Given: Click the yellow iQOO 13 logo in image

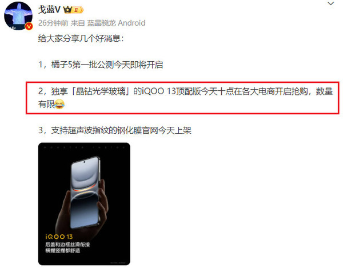Looking at the screenshot, I should point(59,237).
